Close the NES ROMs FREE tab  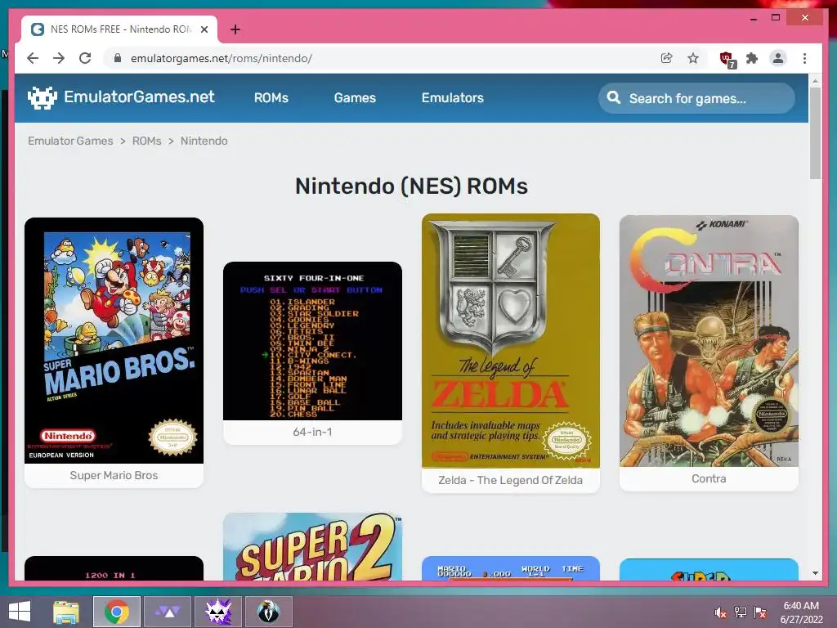(204, 29)
